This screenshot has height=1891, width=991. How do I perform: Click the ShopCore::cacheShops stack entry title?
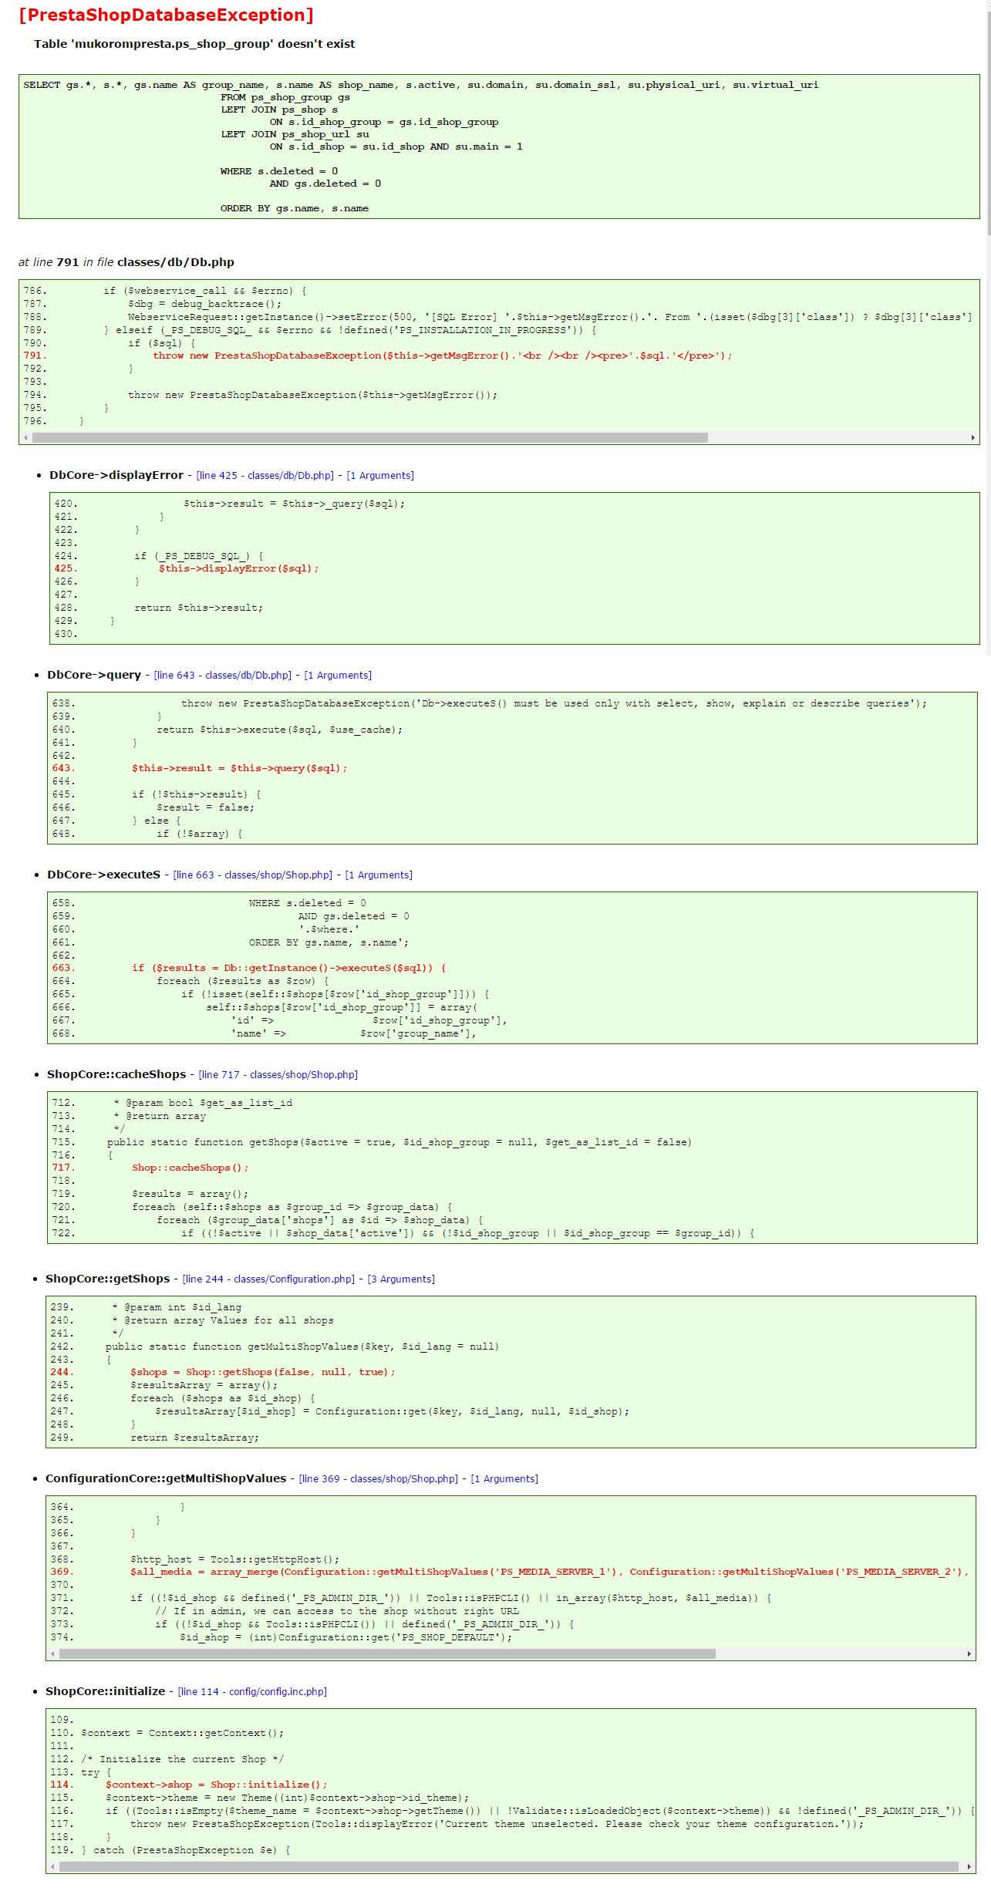pos(116,1074)
